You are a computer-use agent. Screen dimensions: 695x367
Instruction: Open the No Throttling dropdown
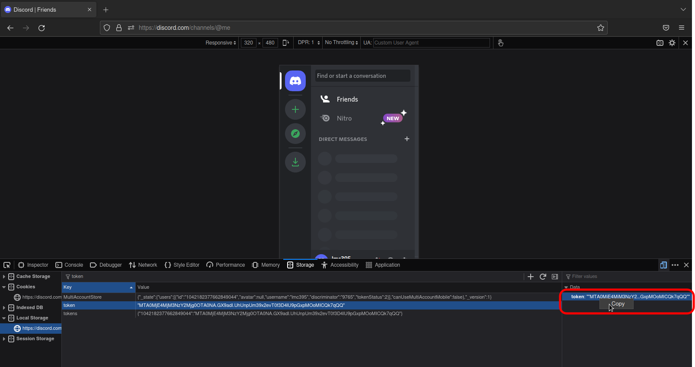342,42
